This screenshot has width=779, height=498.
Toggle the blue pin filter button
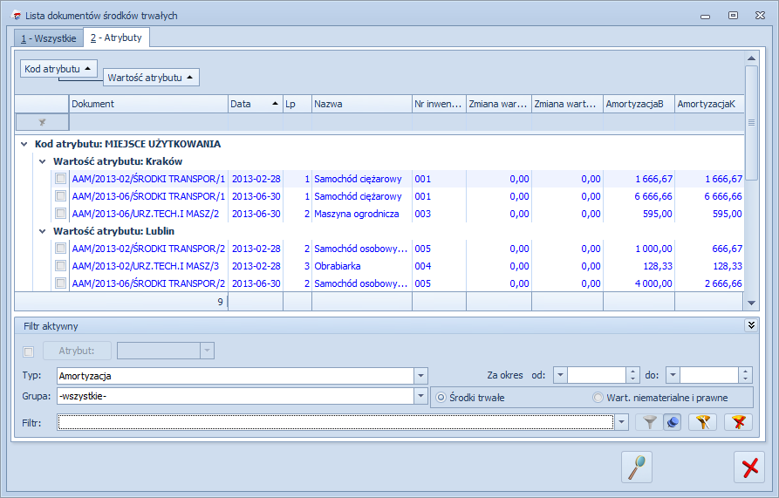[673, 422]
